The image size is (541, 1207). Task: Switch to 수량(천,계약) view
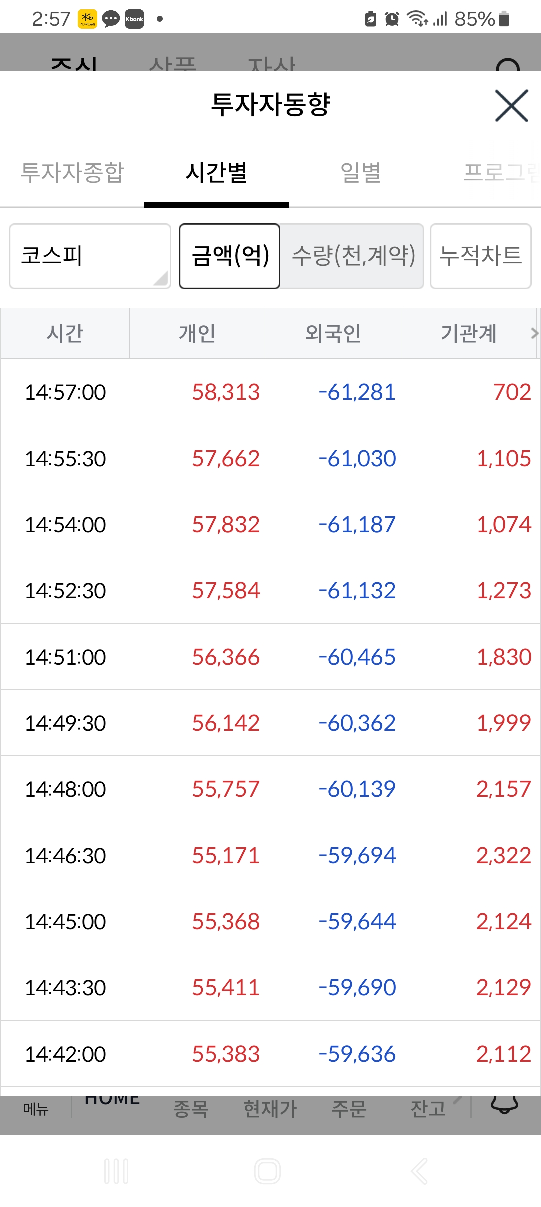tap(353, 256)
